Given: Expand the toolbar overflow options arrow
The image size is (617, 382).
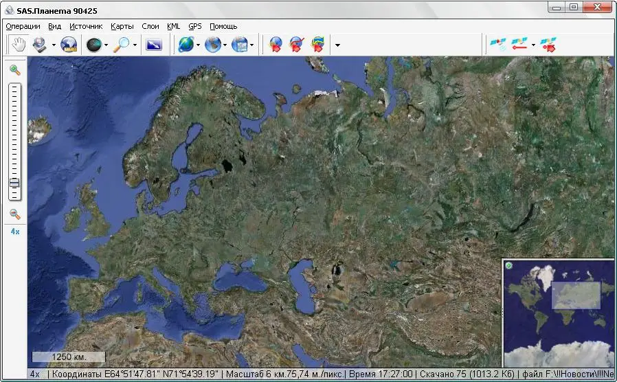Looking at the screenshot, I should (337, 45).
